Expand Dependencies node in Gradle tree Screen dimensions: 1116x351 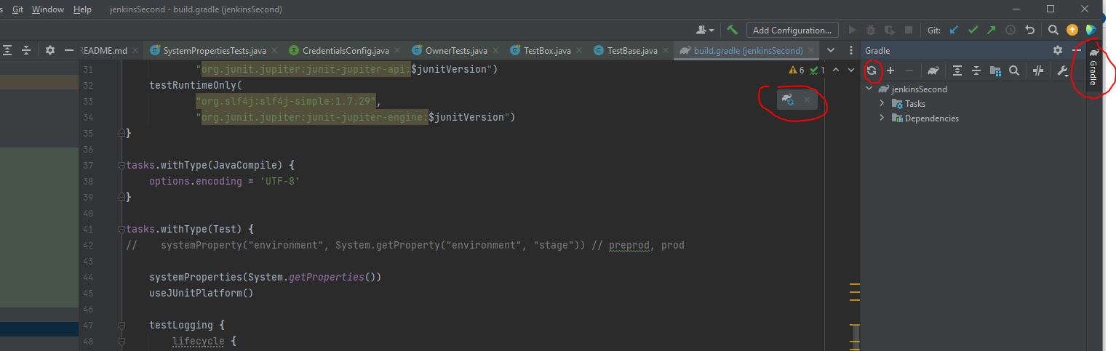pos(882,118)
